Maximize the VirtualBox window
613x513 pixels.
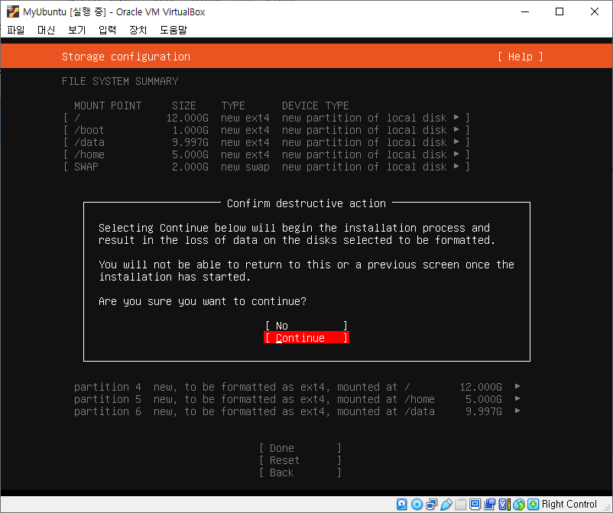(559, 11)
